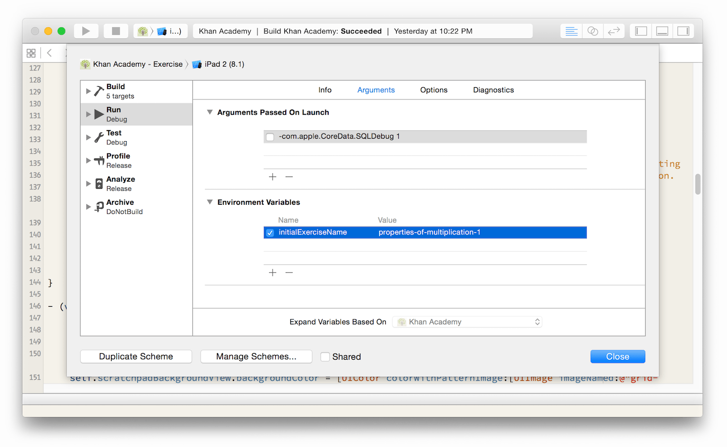Screen dimensions: 727x447
Task: Expand the Profile action disclosure triangle
Action: coord(88,160)
